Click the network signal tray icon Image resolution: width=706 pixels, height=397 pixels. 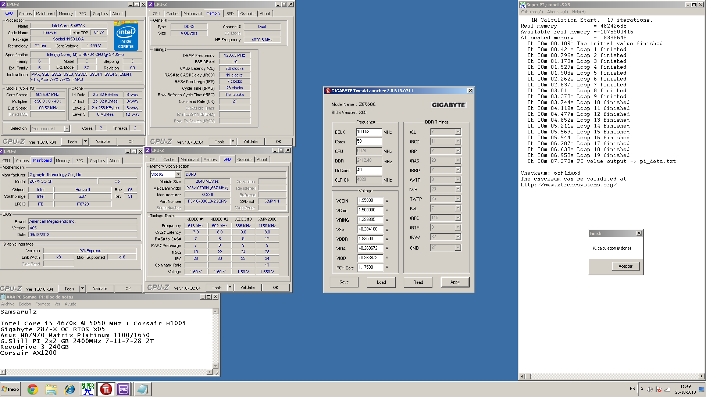coord(667,389)
